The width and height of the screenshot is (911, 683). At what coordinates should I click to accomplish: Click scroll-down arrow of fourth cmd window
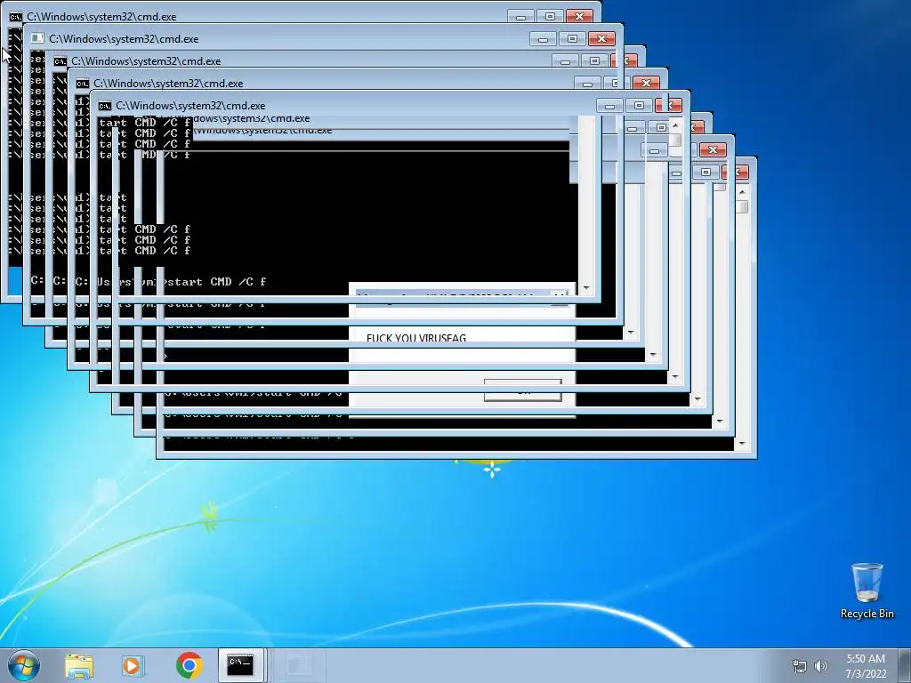click(x=653, y=355)
